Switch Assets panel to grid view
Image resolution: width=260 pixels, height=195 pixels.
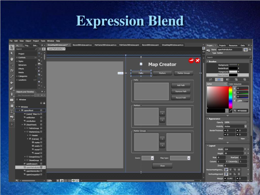(40, 49)
